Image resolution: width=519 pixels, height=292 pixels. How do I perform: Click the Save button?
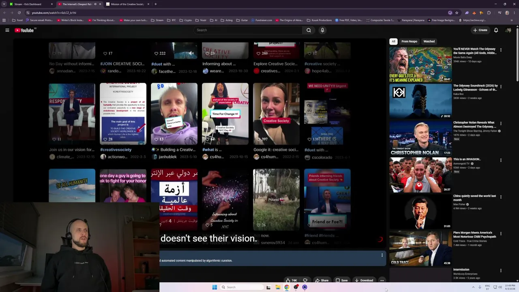(341, 280)
